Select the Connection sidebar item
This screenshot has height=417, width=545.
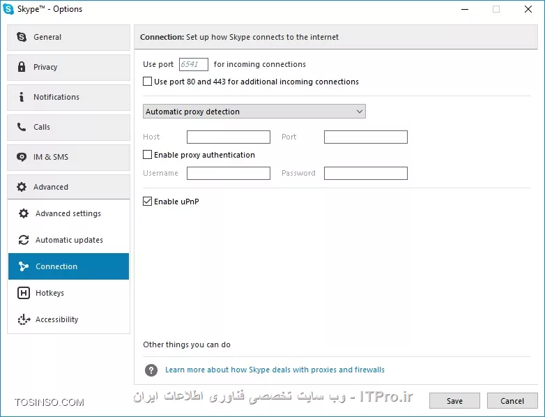tap(68, 266)
